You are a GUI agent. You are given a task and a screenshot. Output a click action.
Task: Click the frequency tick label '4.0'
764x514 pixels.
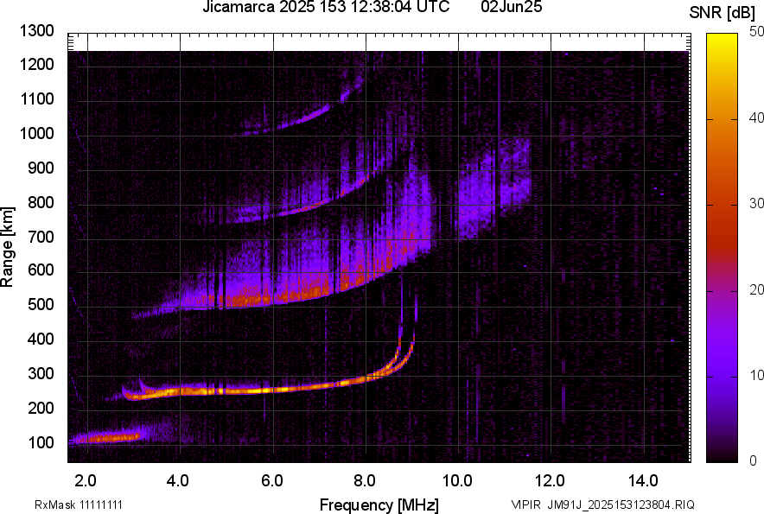178,481
